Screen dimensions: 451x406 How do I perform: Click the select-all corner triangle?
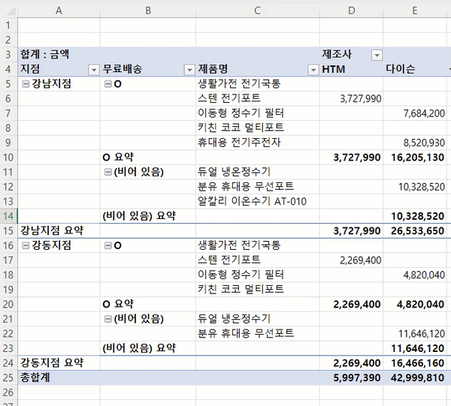(10, 11)
